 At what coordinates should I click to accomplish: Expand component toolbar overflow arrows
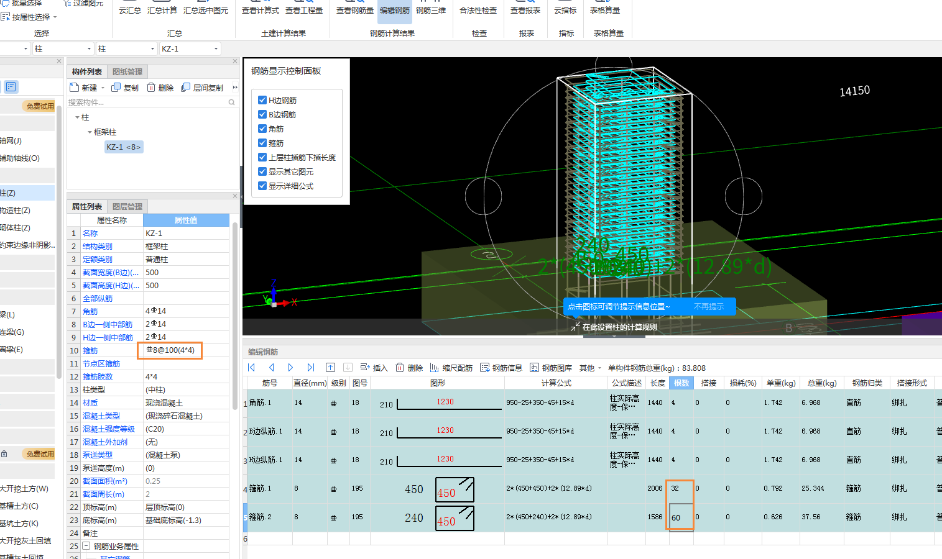tap(235, 88)
